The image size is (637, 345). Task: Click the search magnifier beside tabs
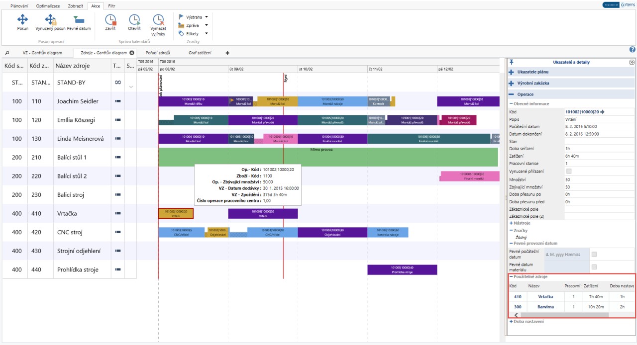[x=7, y=52]
